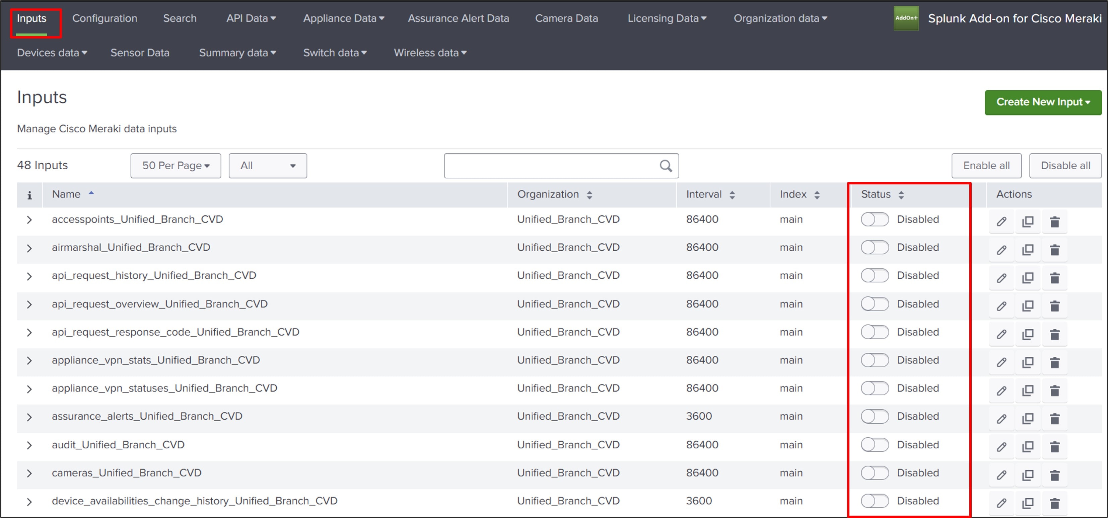1108x518 pixels.
Task: Edit the device_availabilities_change_history input
Action: [x=1001, y=503]
